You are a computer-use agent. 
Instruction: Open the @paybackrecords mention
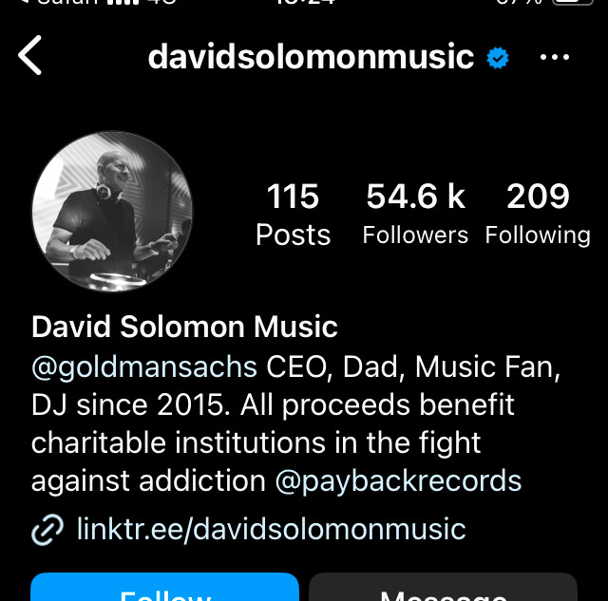[x=398, y=481]
